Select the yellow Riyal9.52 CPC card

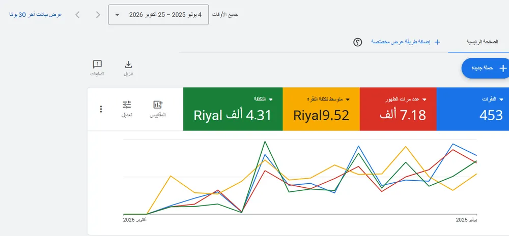[321, 109]
